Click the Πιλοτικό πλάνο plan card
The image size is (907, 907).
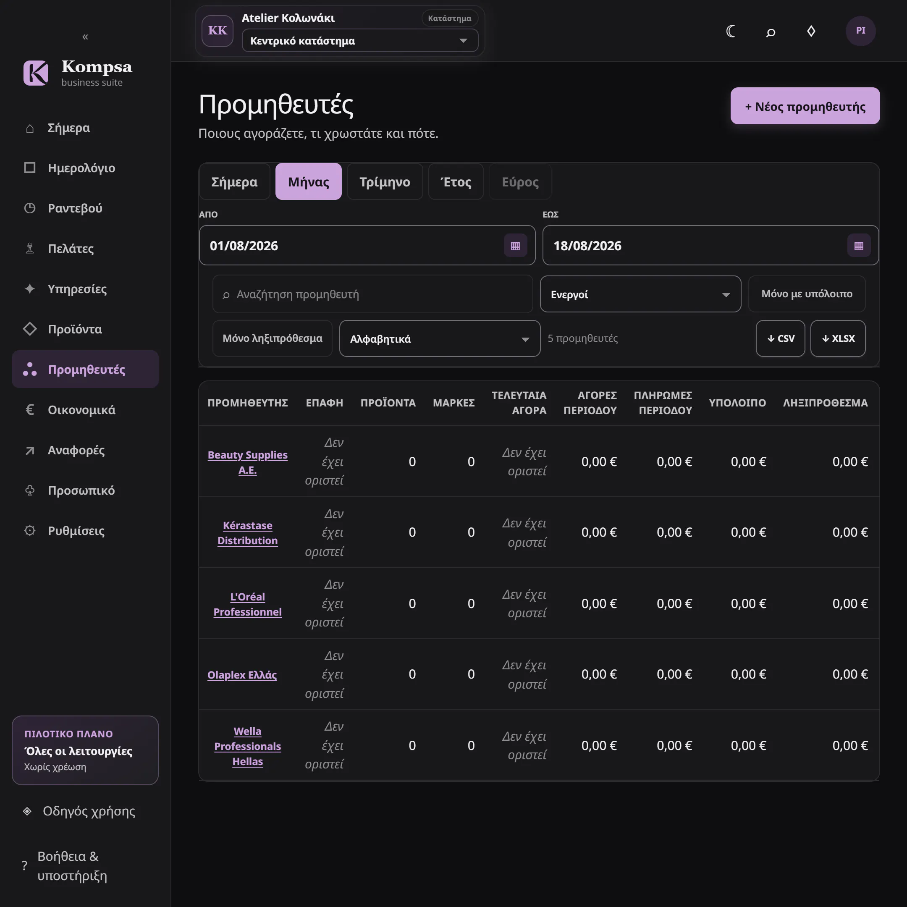(x=85, y=750)
